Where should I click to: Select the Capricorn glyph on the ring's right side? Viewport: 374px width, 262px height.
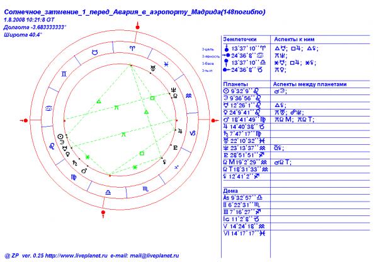point(192,133)
